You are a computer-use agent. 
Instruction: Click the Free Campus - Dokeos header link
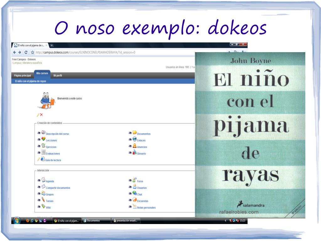pyautogui.click(x=24, y=59)
